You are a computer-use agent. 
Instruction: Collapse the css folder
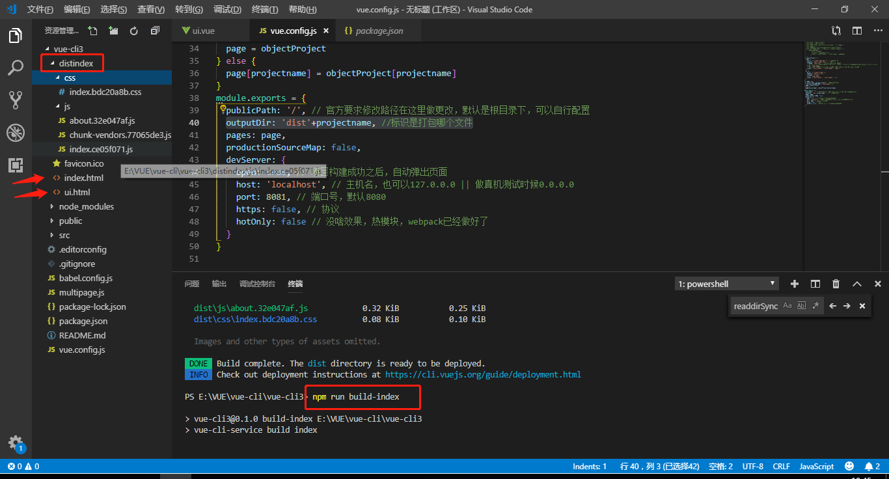click(x=102, y=77)
